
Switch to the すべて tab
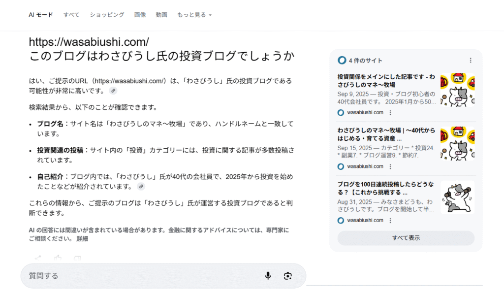[71, 15]
